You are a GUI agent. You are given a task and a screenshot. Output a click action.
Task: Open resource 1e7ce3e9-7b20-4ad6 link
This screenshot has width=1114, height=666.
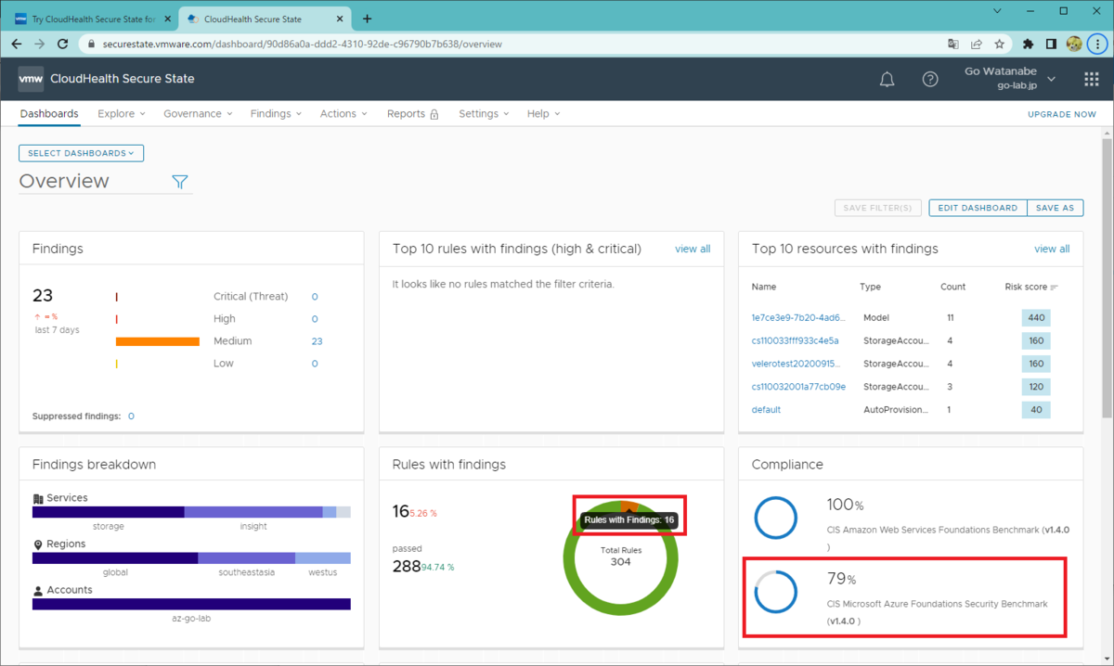797,317
